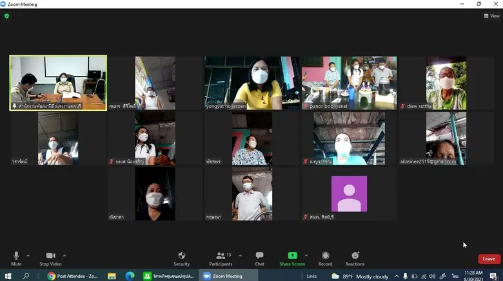The width and height of the screenshot is (503, 281).
Task: Select yongyot nojaroen's video tile
Action: pyautogui.click(x=252, y=83)
